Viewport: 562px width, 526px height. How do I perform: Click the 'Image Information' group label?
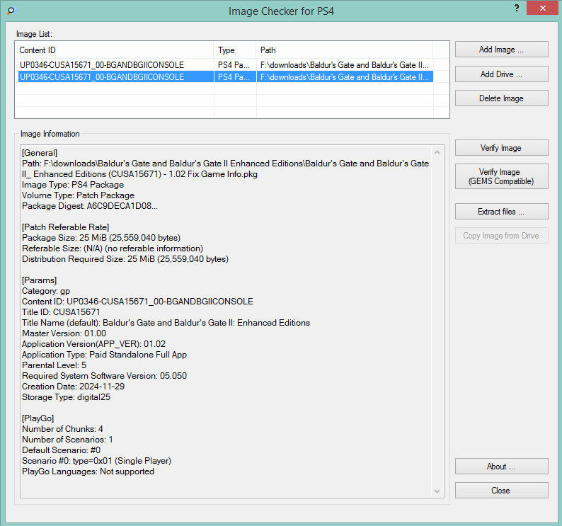click(x=50, y=134)
